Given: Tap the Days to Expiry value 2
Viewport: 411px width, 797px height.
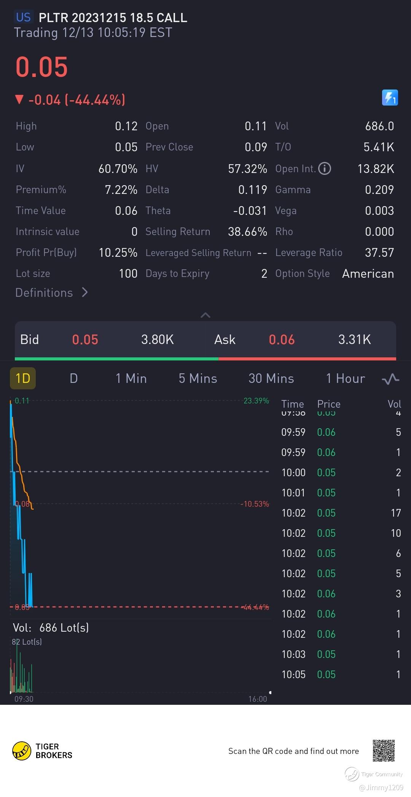Looking at the screenshot, I should tap(264, 274).
